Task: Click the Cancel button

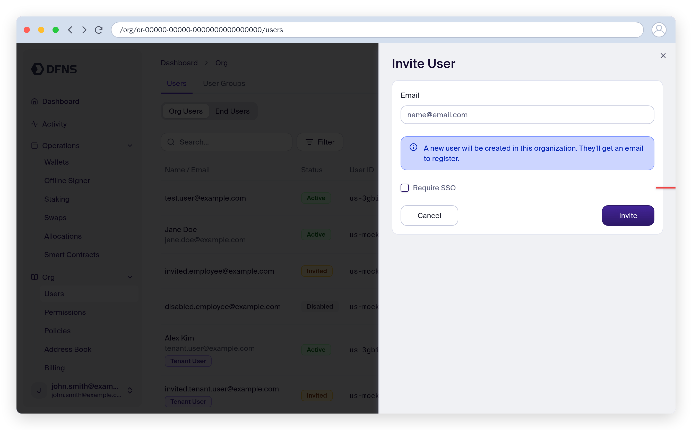Action: [429, 216]
